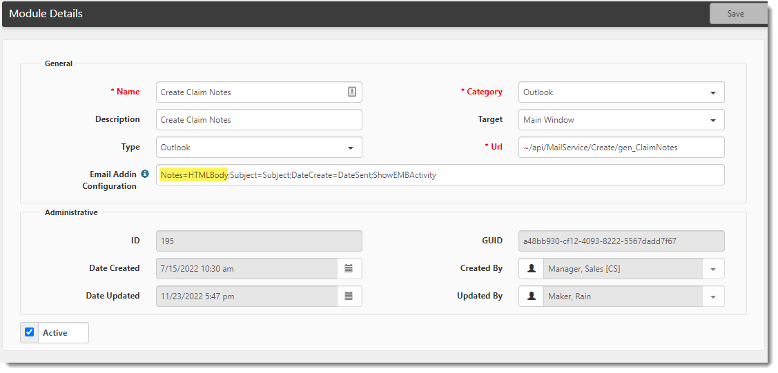Click the read-only ID field showing 195

tap(259, 241)
